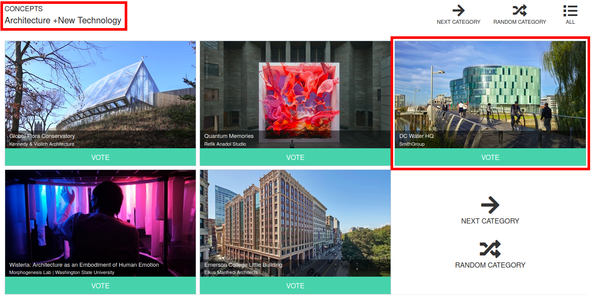The height and width of the screenshot is (300, 591).
Task: Click the 'Emerson College Little Building' title text
Action: tap(243, 265)
